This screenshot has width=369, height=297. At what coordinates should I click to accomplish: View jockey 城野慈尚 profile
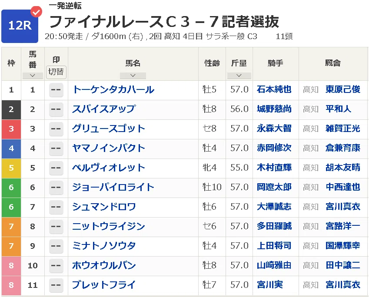[x=274, y=109]
